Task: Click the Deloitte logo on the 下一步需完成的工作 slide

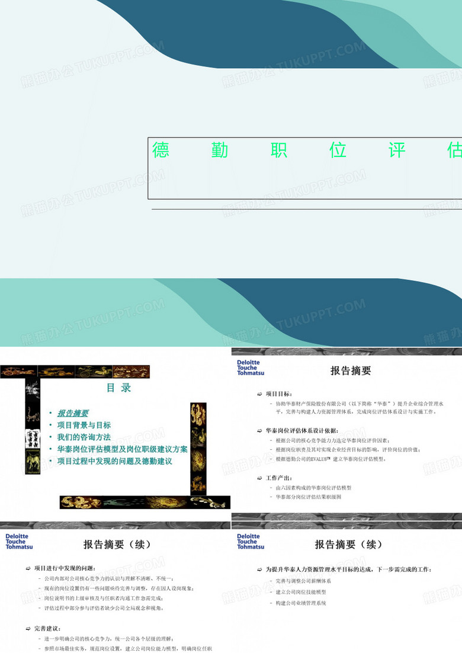Action: tap(251, 542)
